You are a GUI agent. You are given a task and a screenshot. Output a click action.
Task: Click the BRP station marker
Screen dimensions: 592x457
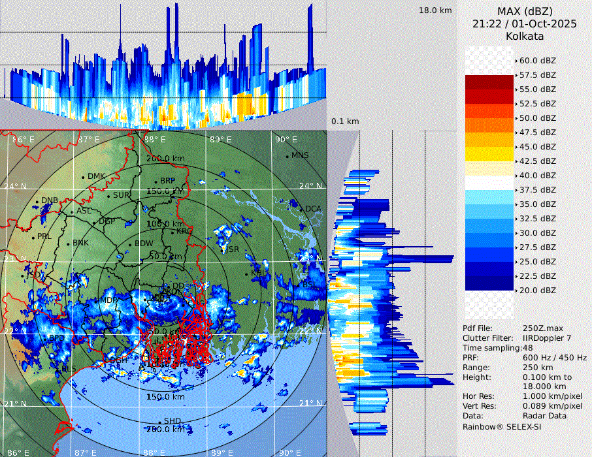[156, 181]
